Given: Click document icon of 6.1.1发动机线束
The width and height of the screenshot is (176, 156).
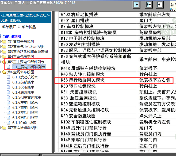Looking at the screenshot, I should [9, 77].
